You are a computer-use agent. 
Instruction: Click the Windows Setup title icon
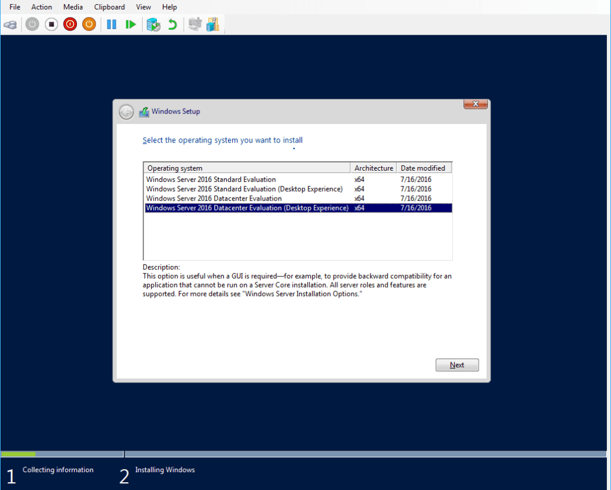pyautogui.click(x=144, y=112)
